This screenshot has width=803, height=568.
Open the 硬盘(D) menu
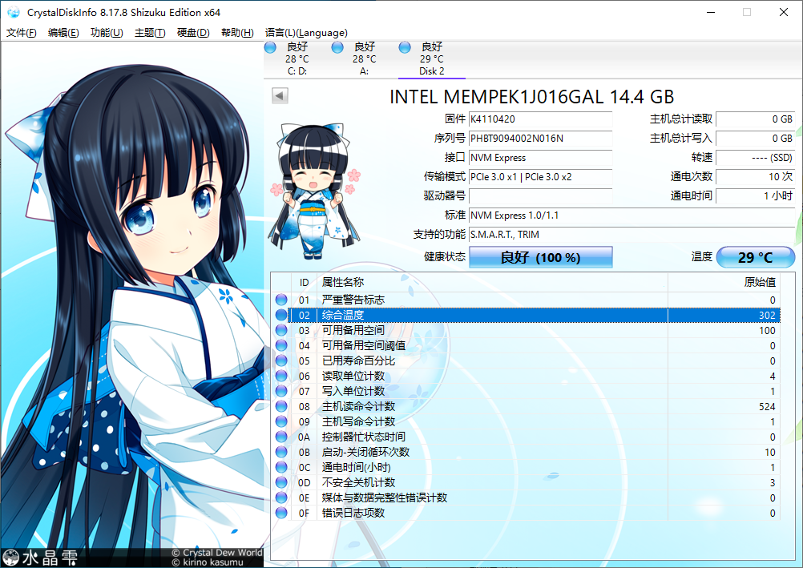[x=193, y=33]
